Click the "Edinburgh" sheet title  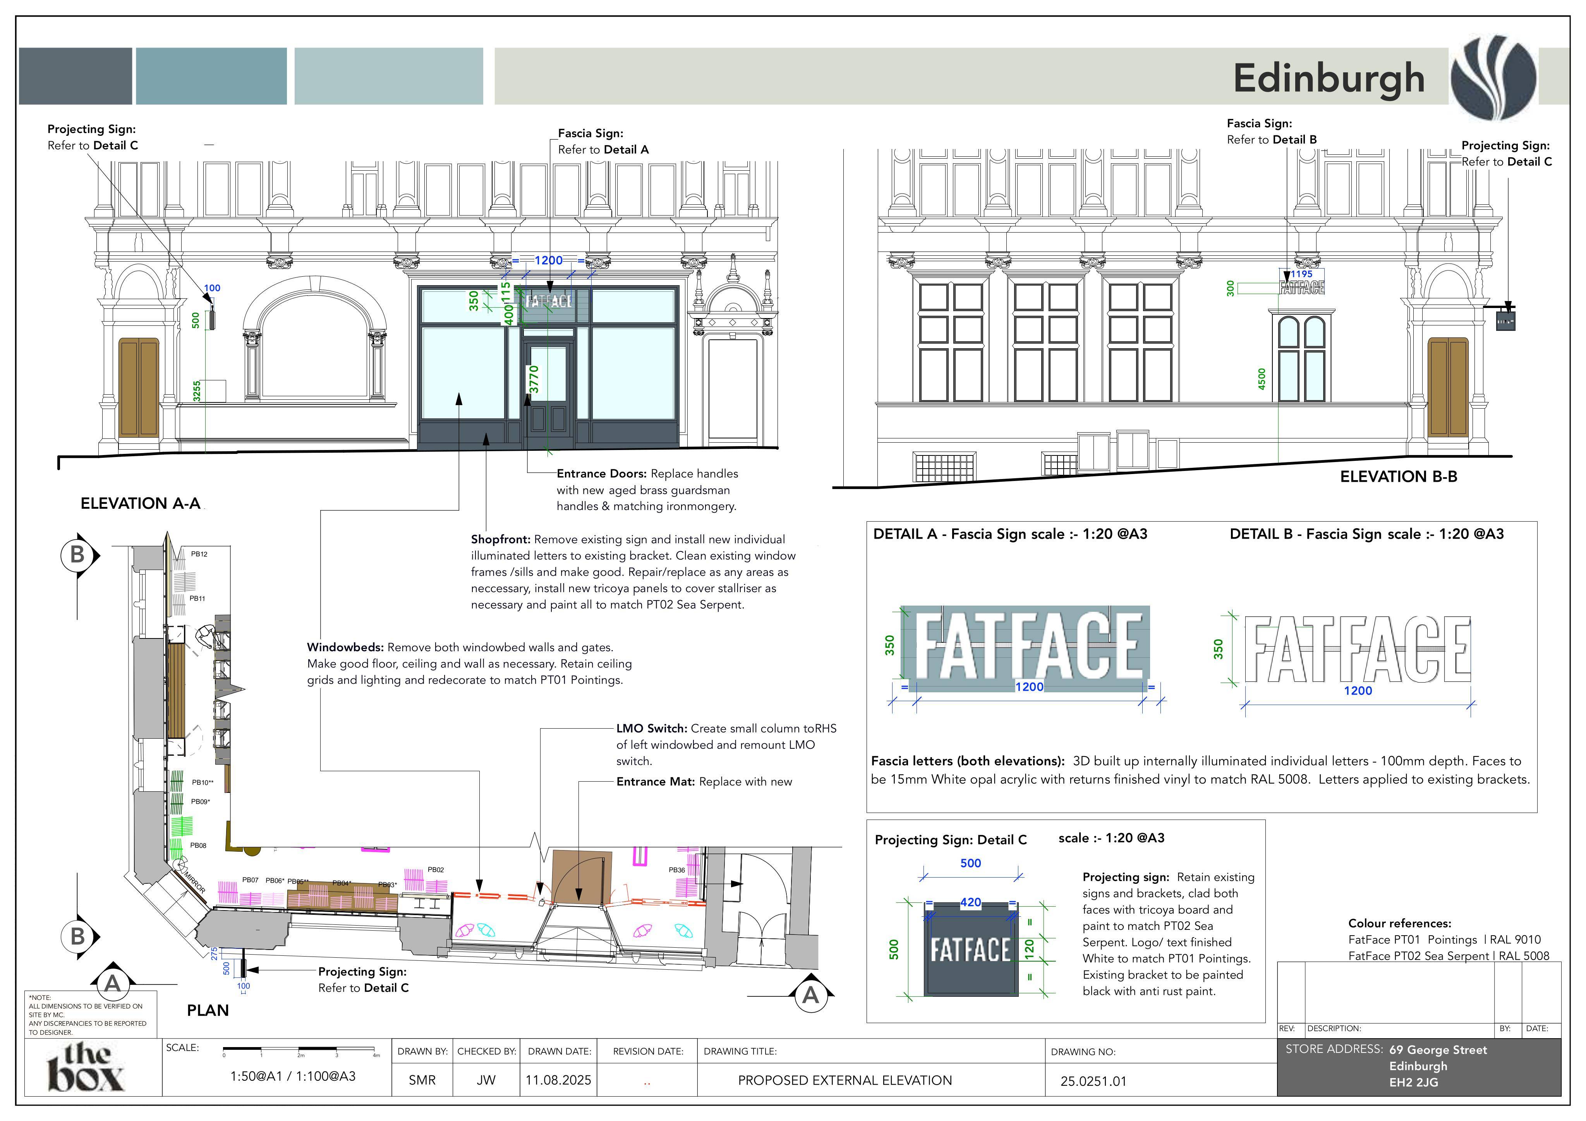tap(1329, 78)
